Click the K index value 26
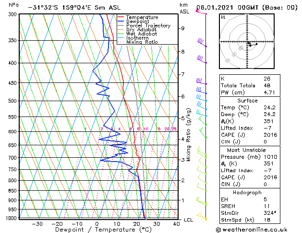Screen dimensions: 302x233 [267, 79]
